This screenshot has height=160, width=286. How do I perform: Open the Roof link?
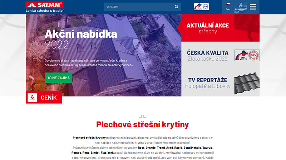tap(141, 148)
